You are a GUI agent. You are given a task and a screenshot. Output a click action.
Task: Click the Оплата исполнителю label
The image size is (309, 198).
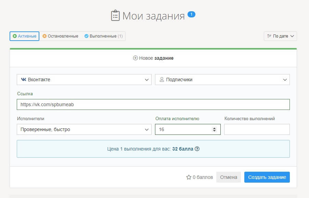pos(177,119)
